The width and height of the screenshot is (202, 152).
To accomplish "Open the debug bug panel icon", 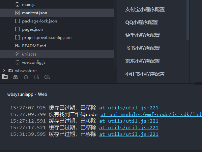I will coord(26,77).
